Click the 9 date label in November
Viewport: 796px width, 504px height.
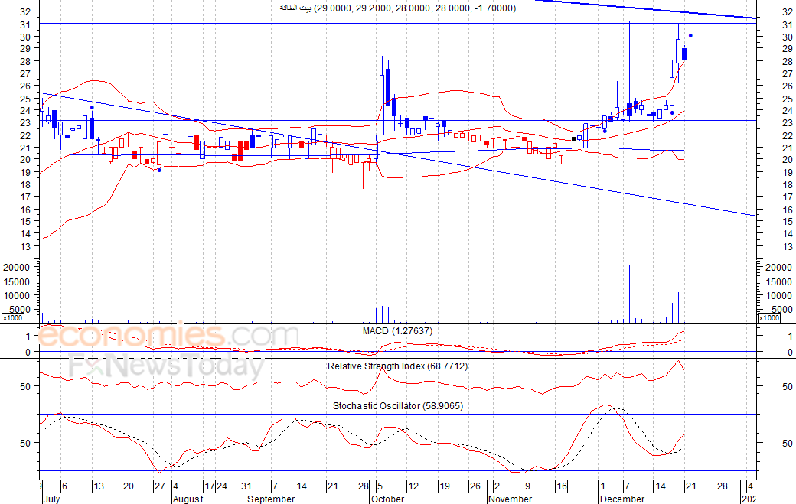[527, 486]
